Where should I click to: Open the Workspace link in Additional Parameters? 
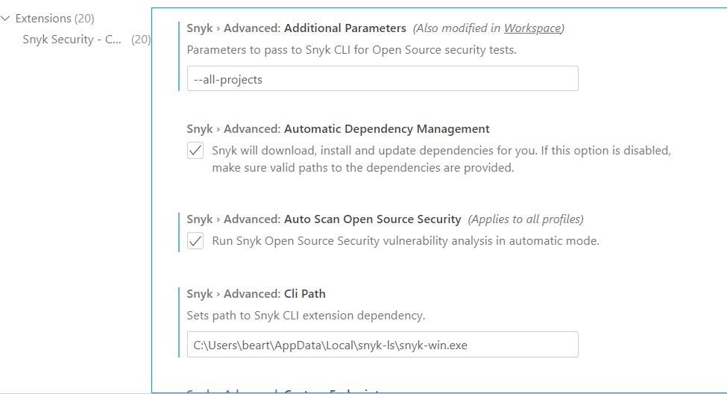pos(532,28)
